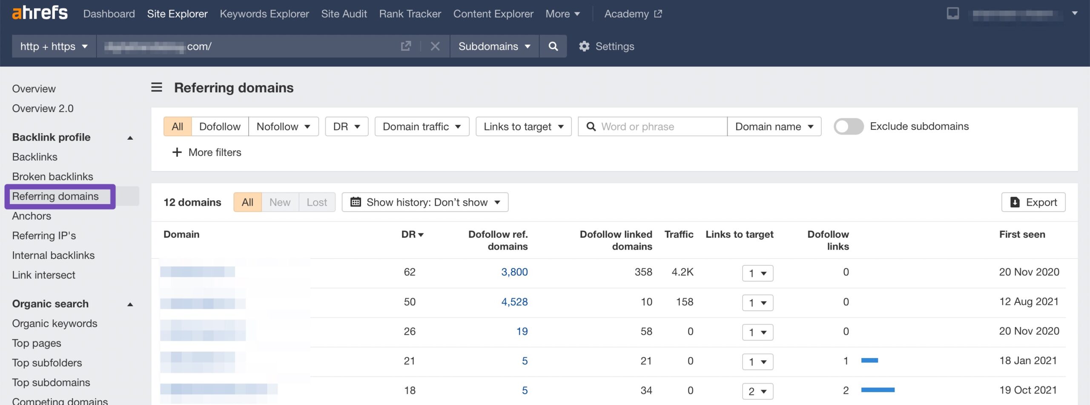Click the Ahrefs logo

40,13
